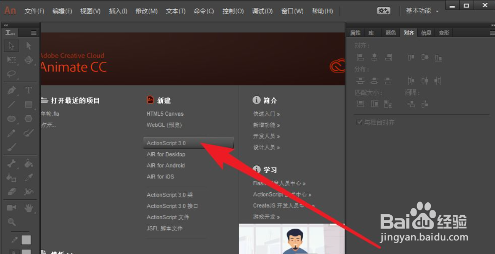Open the 插入 menu
Image resolution: width=495 pixels, height=254 pixels.
point(118,11)
